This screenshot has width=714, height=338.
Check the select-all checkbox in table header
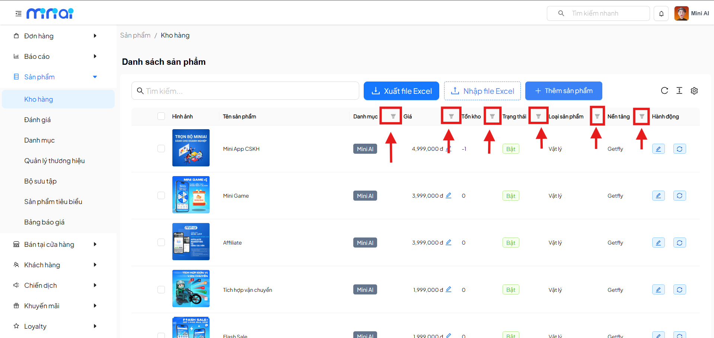161,117
